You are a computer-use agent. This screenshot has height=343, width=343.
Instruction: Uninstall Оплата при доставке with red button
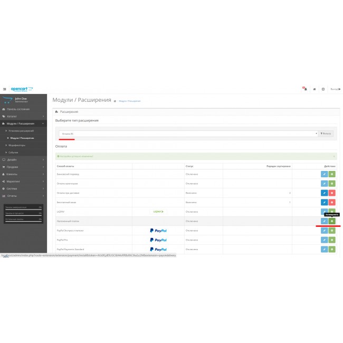(332, 193)
